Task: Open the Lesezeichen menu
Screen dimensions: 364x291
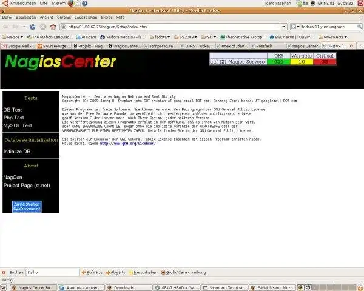Action: coord(86,18)
